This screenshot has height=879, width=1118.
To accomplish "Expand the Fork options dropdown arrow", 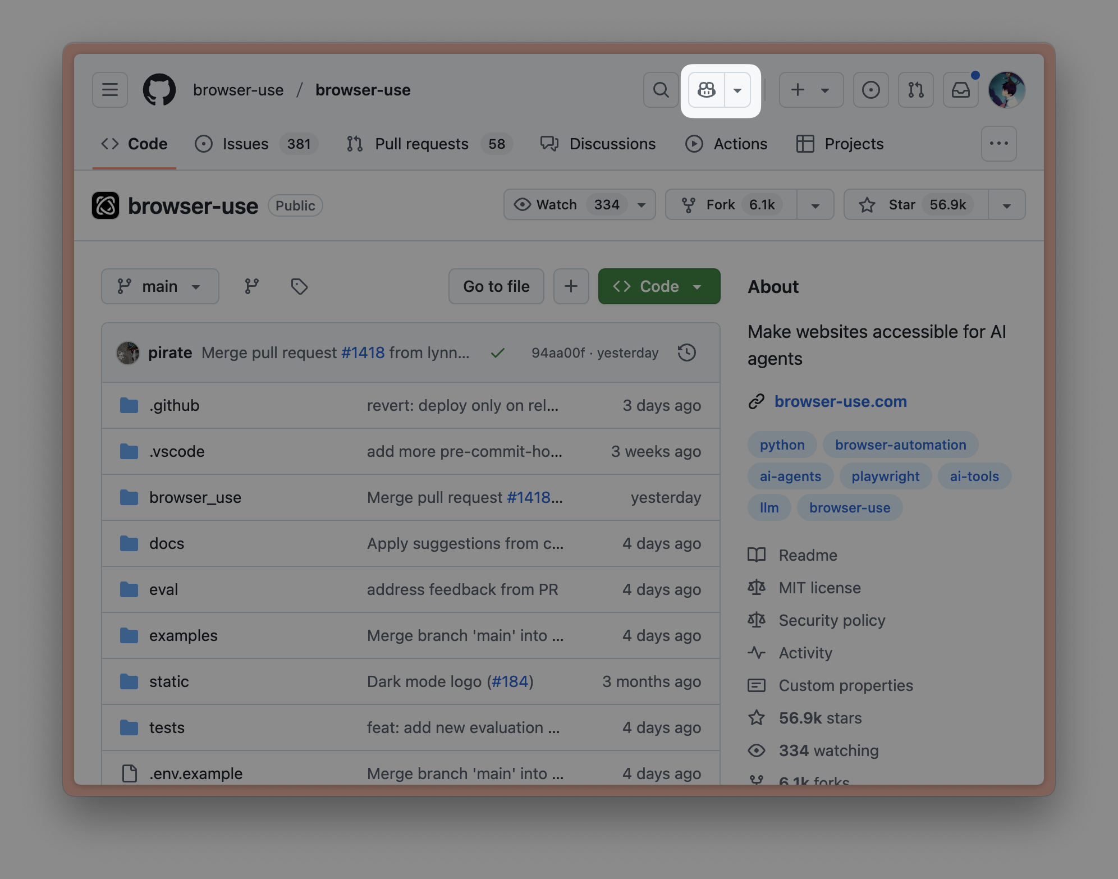I will click(x=815, y=204).
